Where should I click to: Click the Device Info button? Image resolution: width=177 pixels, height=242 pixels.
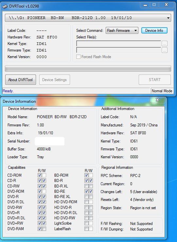coord(154,31)
